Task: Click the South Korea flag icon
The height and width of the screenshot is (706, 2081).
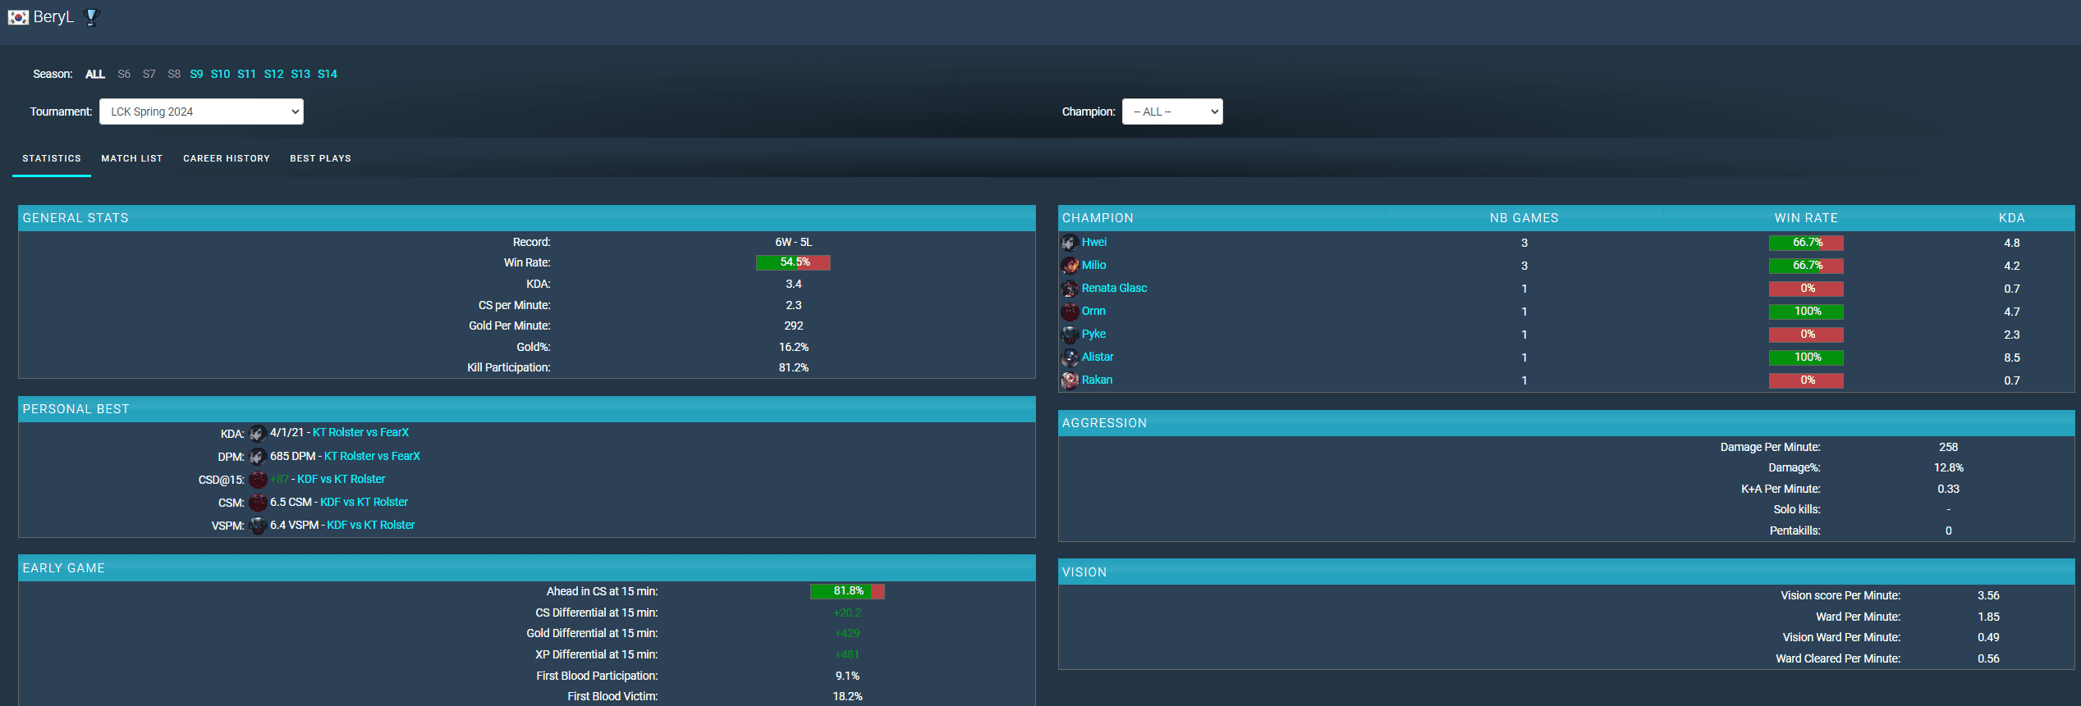Action: tap(18, 17)
